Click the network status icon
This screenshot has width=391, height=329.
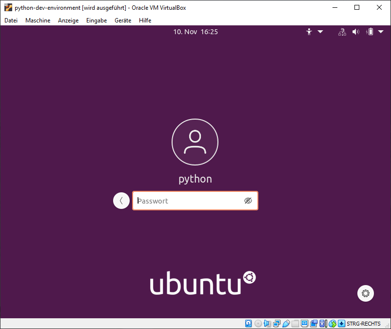coord(342,32)
